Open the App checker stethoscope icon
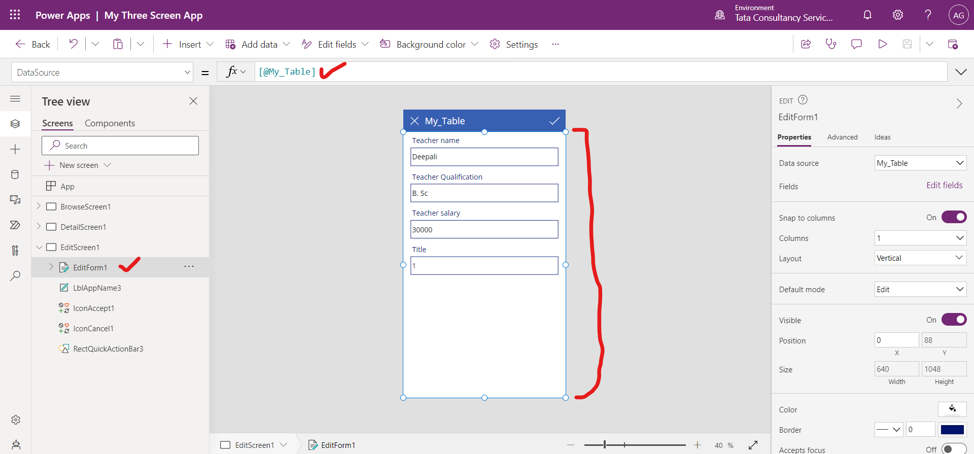This screenshot has width=974, height=454. (x=831, y=44)
